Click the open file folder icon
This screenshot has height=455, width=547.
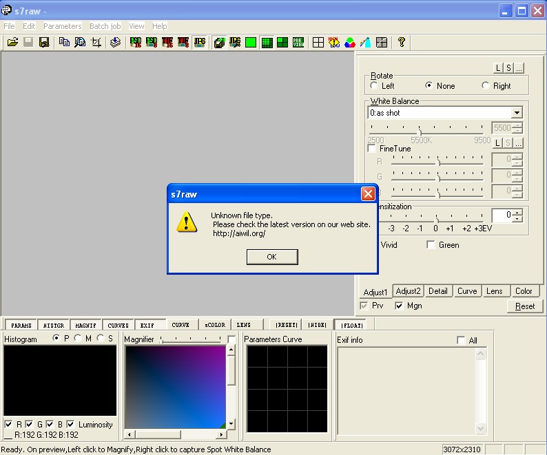click(12, 43)
